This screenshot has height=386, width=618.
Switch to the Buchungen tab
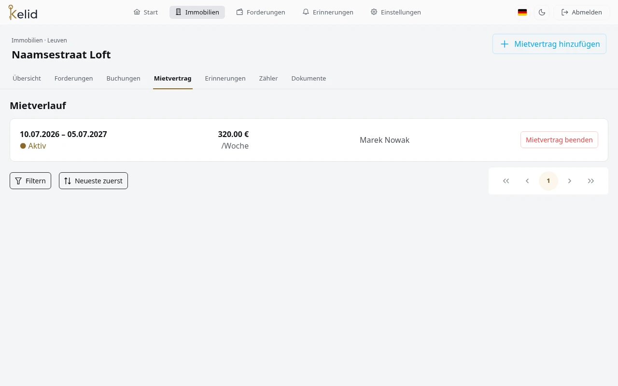pos(123,78)
